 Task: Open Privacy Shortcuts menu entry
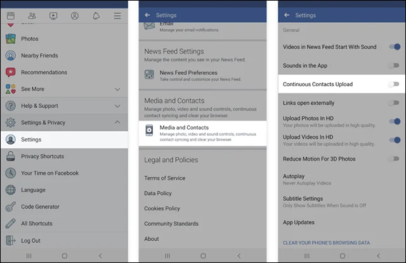[64, 157]
